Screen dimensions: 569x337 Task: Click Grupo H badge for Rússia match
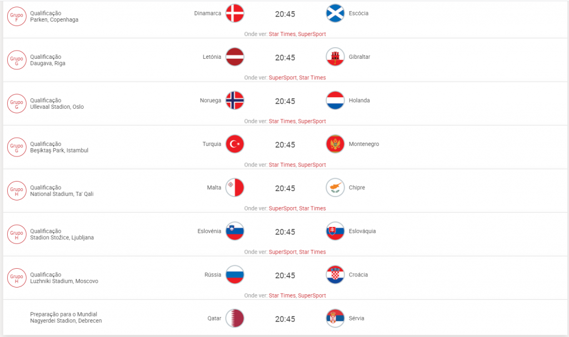coord(17,278)
